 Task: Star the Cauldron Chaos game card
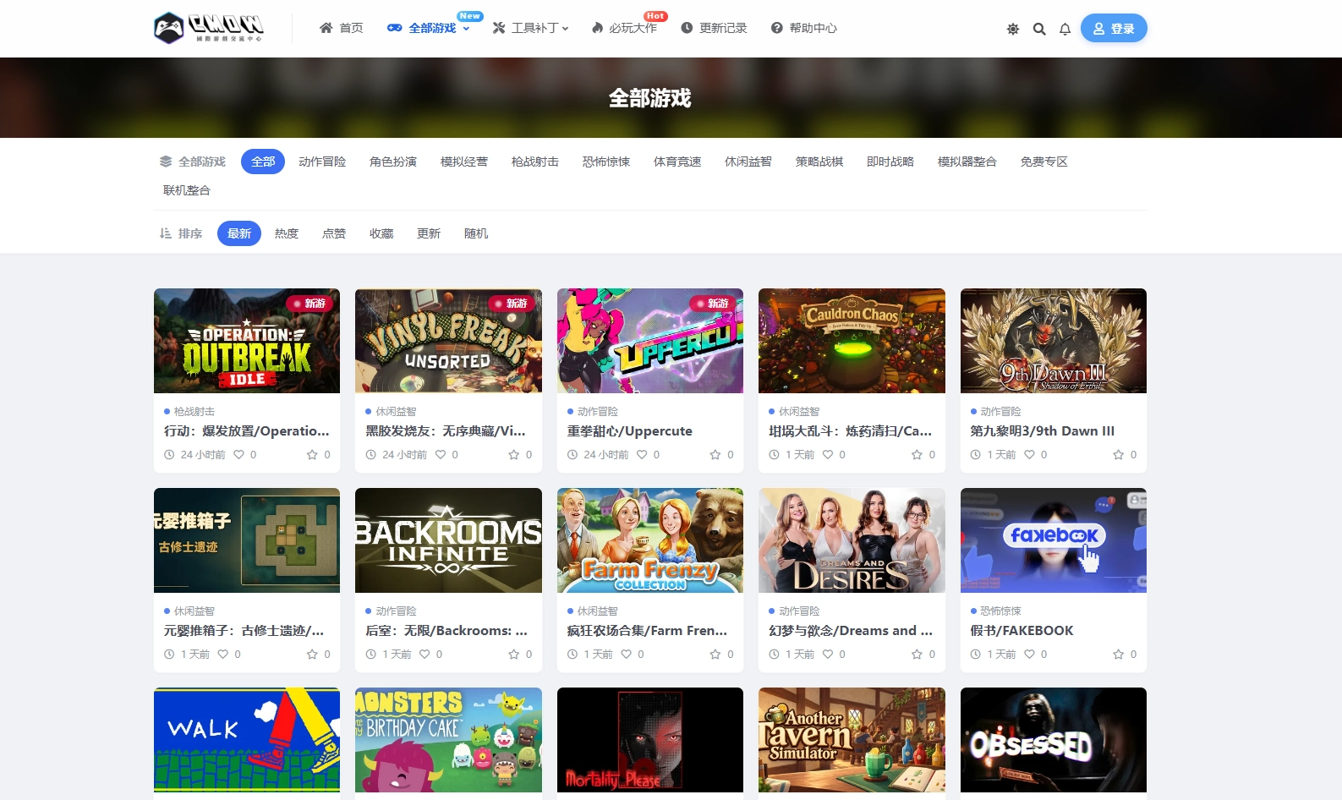(x=917, y=455)
